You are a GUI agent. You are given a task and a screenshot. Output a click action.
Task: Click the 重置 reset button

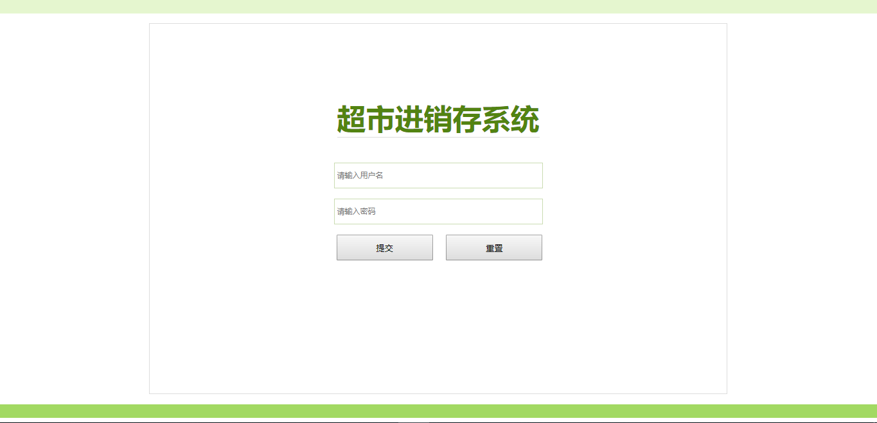tap(494, 248)
